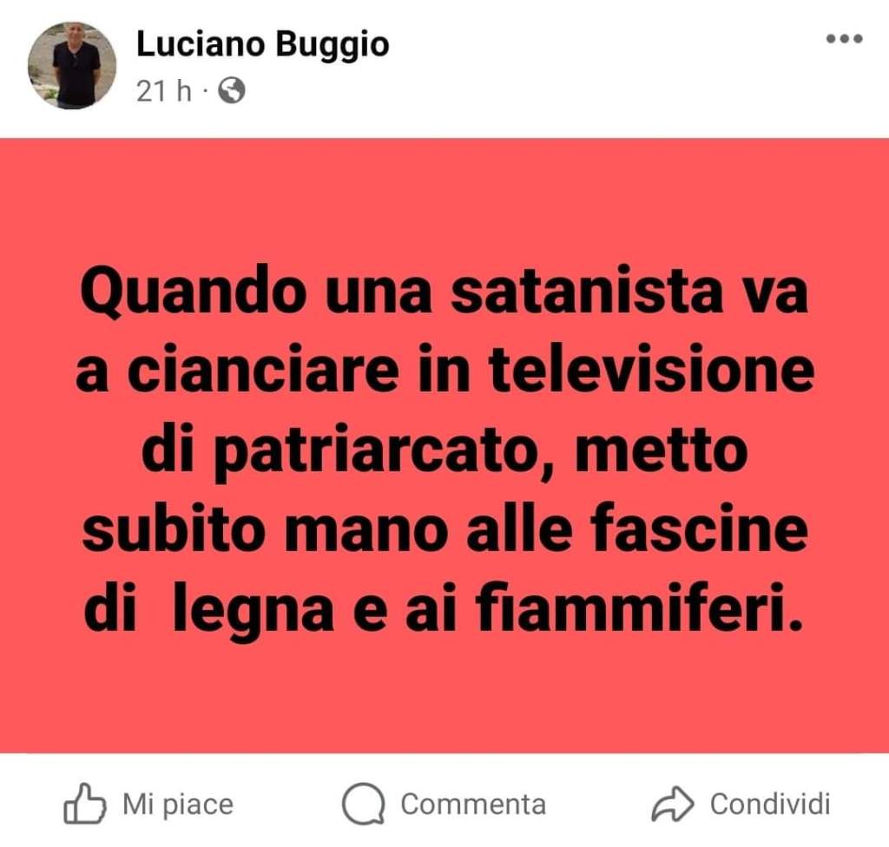889x847 pixels.
Task: Click the line "Quando una satanista va"
Action: (x=444, y=296)
